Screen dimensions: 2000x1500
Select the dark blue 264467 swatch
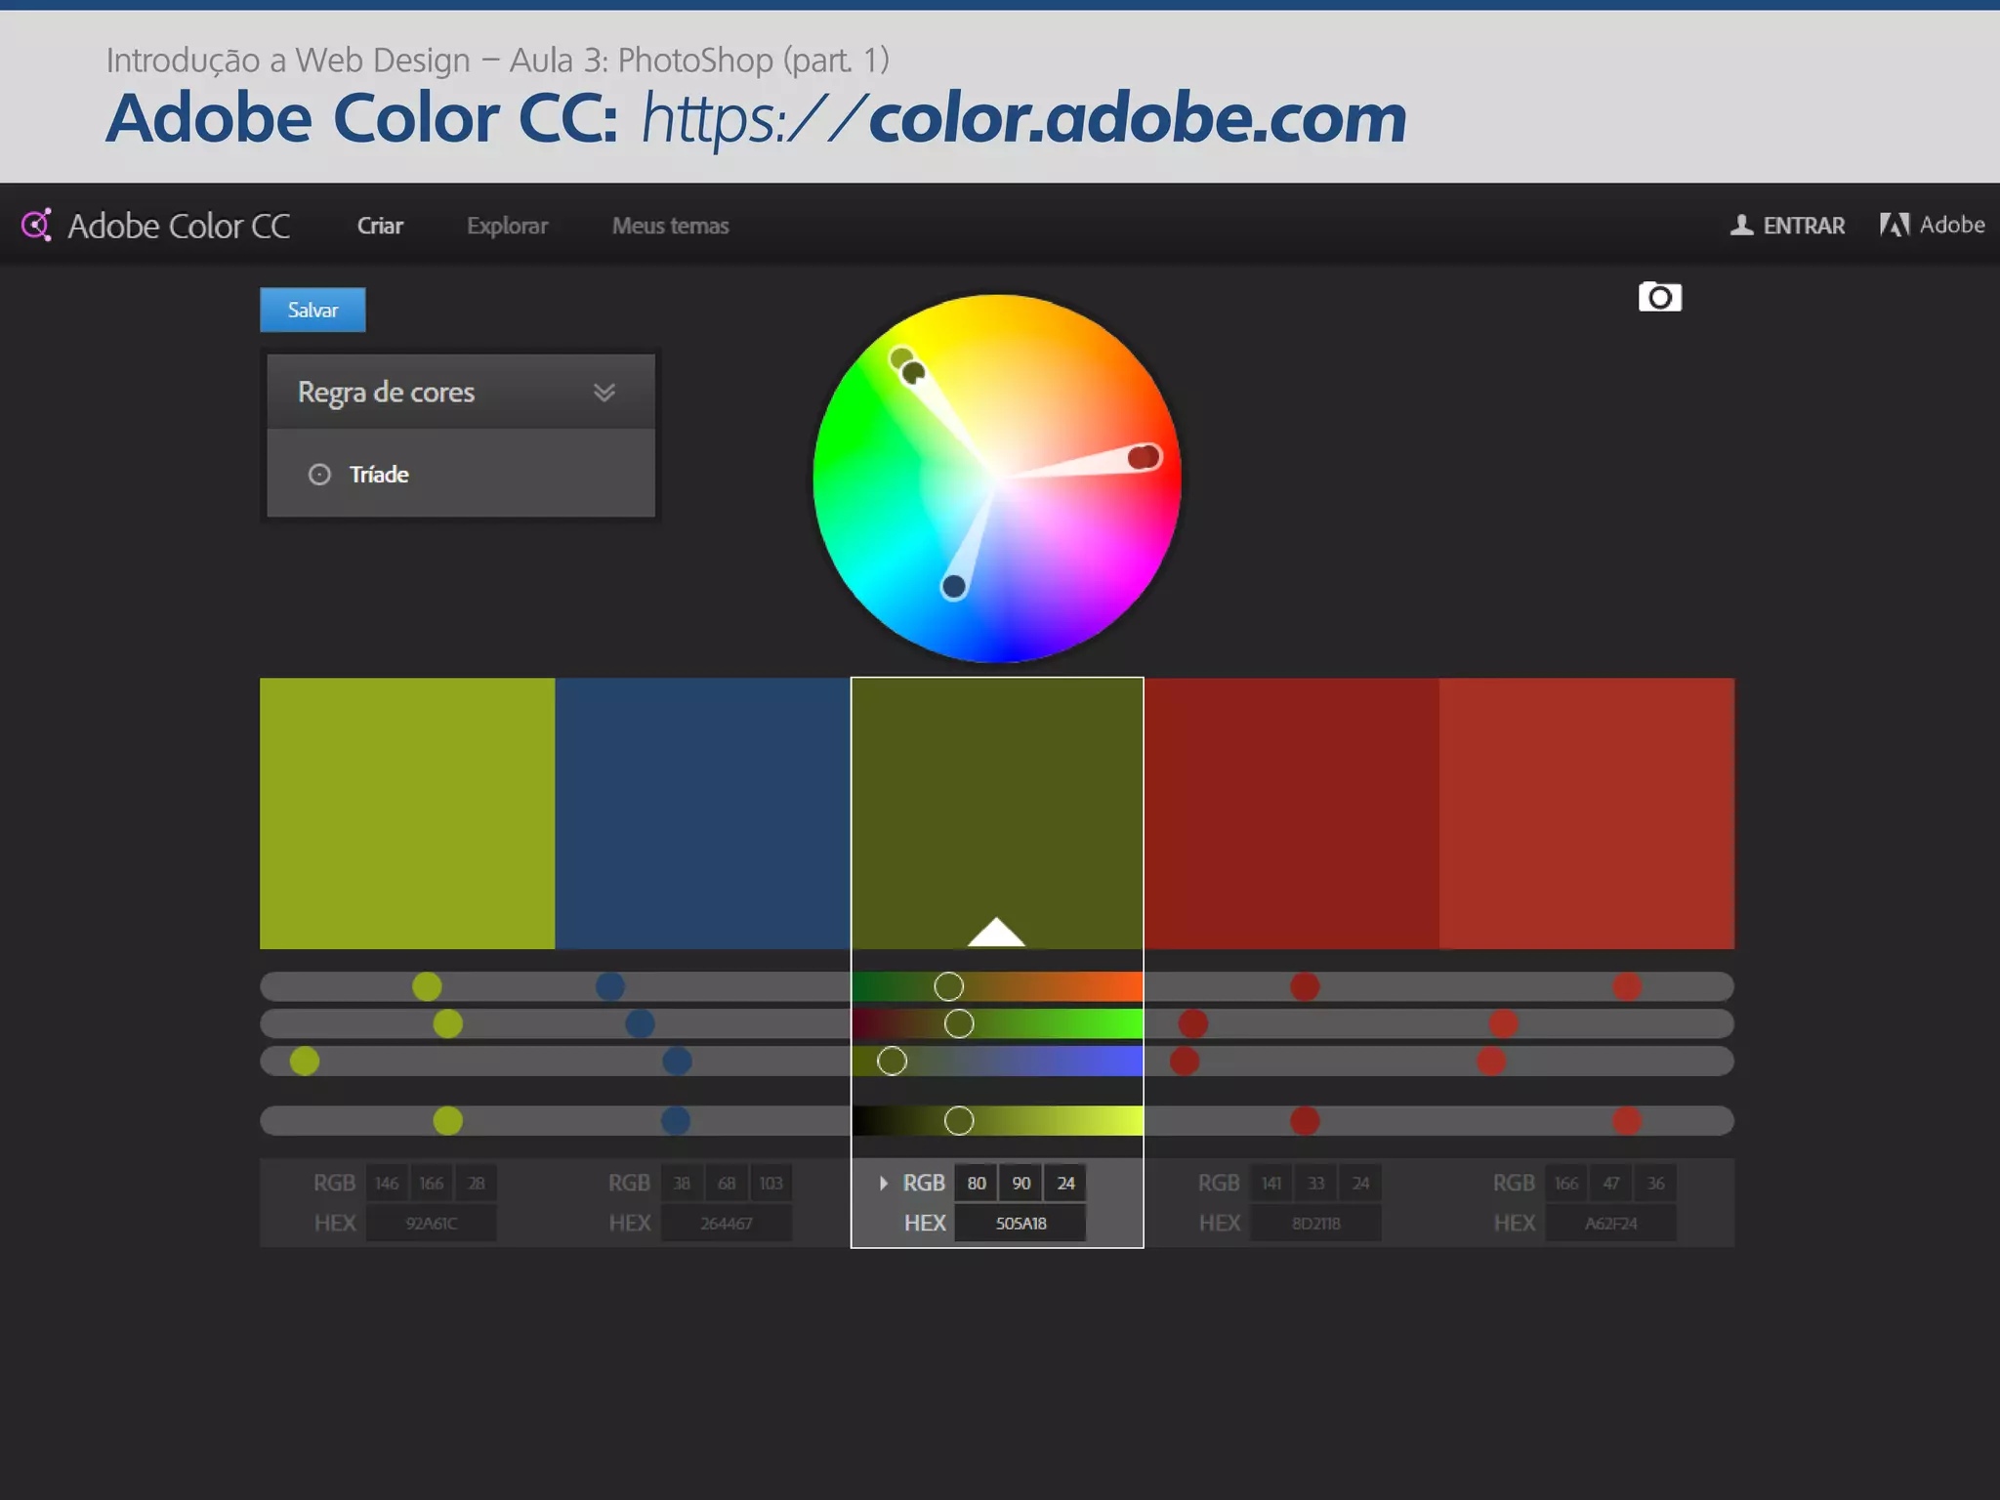click(702, 813)
